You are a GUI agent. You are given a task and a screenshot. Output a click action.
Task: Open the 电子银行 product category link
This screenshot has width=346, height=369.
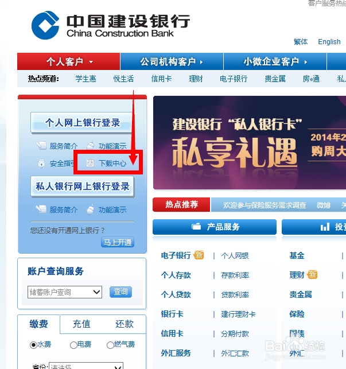[x=176, y=255]
